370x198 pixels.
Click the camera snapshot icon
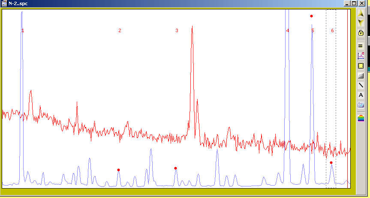(361, 105)
